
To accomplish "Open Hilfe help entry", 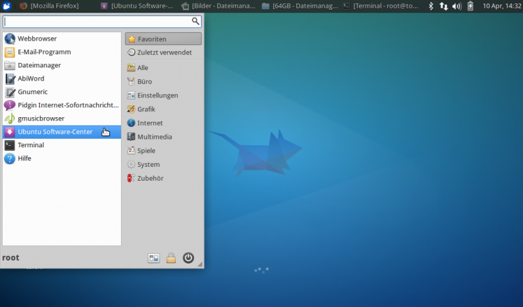I will (61, 158).
